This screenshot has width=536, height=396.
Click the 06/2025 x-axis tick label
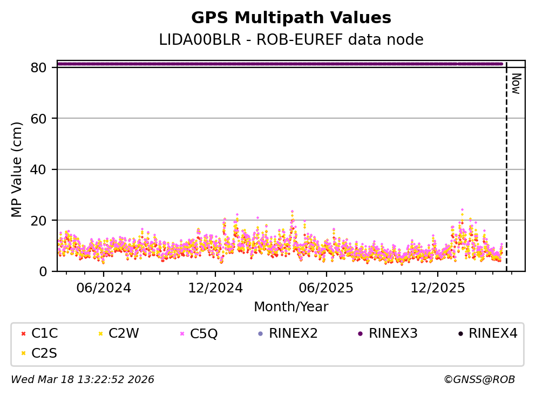coord(326,288)
